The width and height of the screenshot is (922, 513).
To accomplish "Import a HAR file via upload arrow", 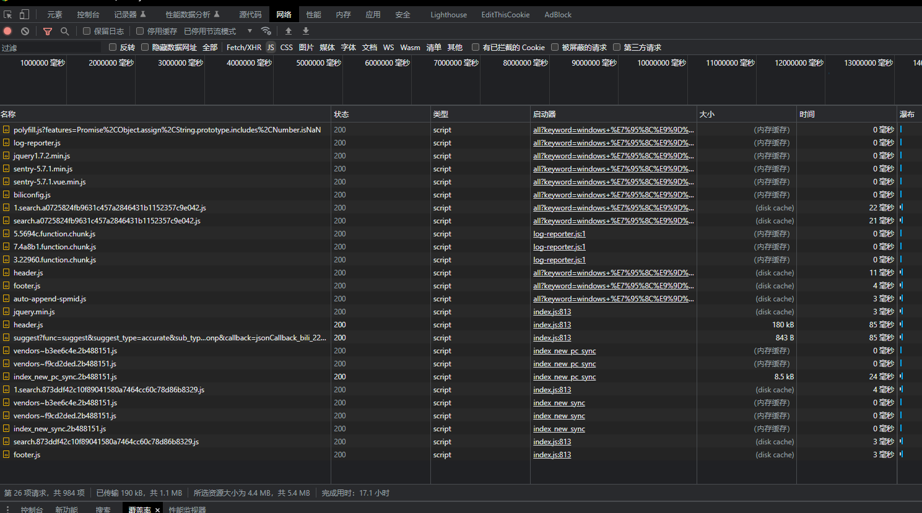I will (289, 31).
